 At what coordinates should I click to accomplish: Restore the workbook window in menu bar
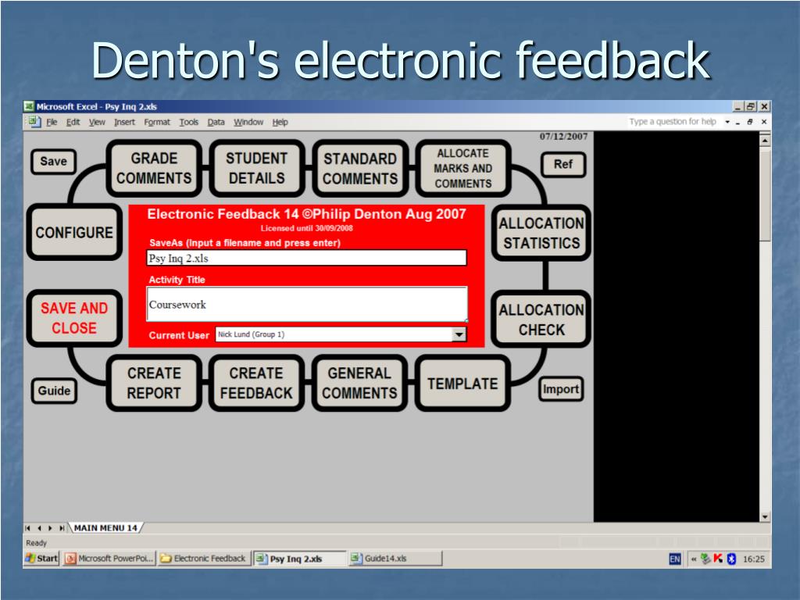[x=750, y=122]
